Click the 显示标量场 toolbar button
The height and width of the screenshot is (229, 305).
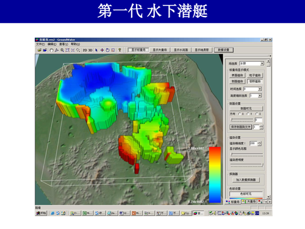[x=138, y=50]
